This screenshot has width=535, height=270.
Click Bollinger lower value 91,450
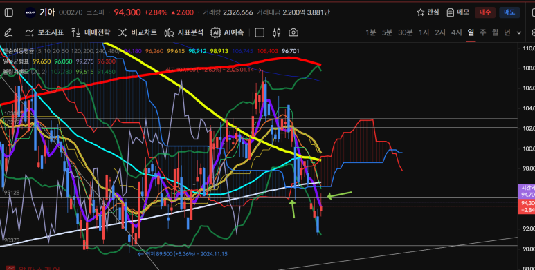coord(106,72)
